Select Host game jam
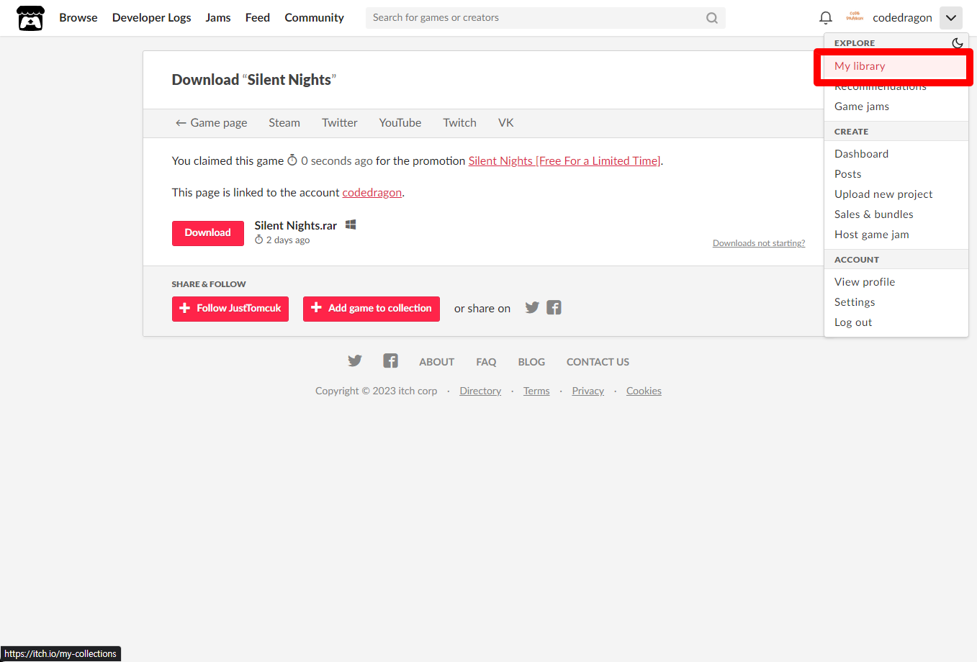 pos(896,235)
